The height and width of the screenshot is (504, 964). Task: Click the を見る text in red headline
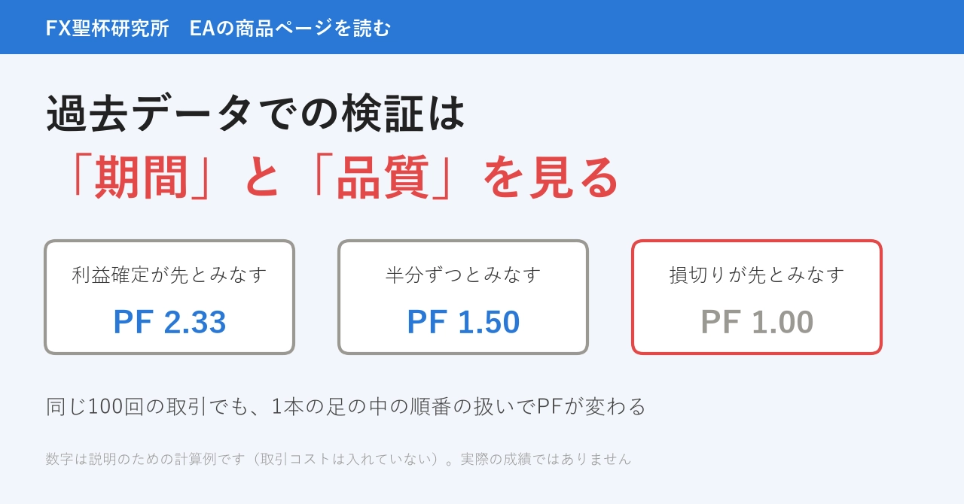[551, 178]
